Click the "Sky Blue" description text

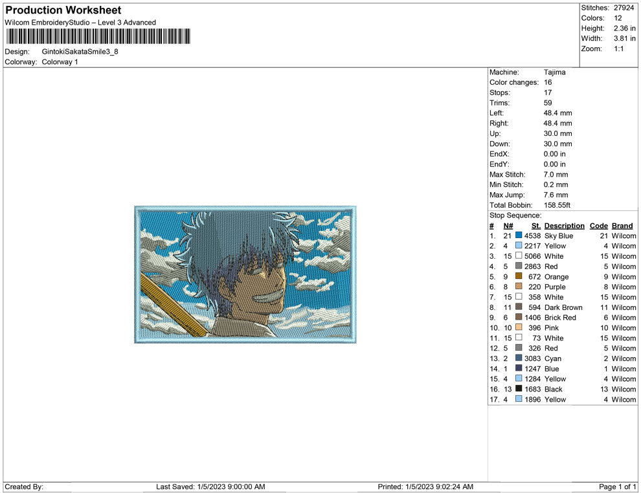(x=559, y=236)
